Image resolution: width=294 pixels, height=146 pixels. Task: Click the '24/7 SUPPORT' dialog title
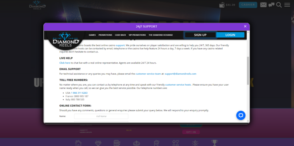(146, 26)
